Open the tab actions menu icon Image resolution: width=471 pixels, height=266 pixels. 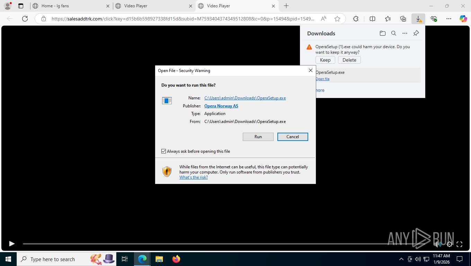(21, 6)
